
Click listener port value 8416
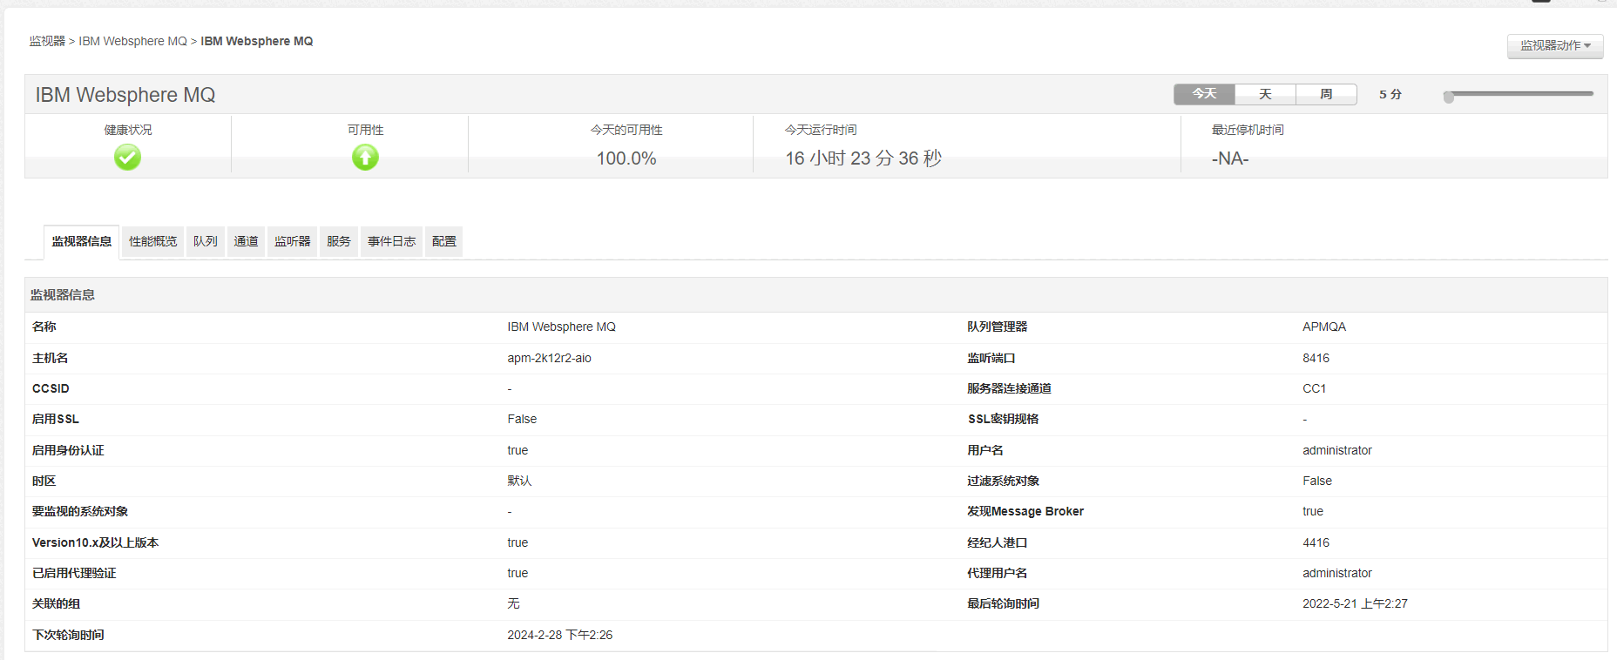pyautogui.click(x=1316, y=358)
